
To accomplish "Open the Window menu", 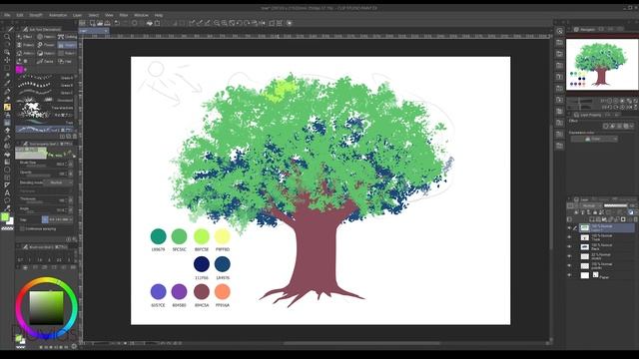I will (141, 15).
